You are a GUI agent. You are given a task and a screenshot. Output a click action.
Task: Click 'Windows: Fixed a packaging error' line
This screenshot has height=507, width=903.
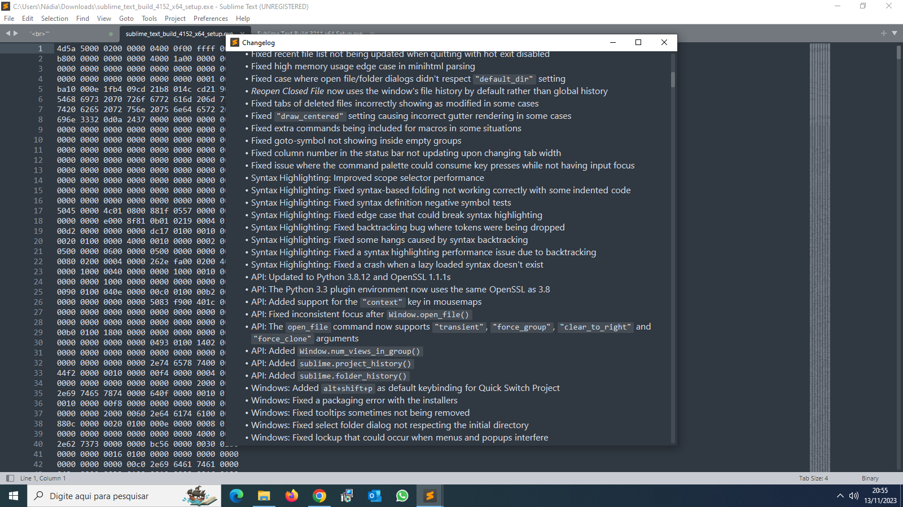click(x=354, y=401)
